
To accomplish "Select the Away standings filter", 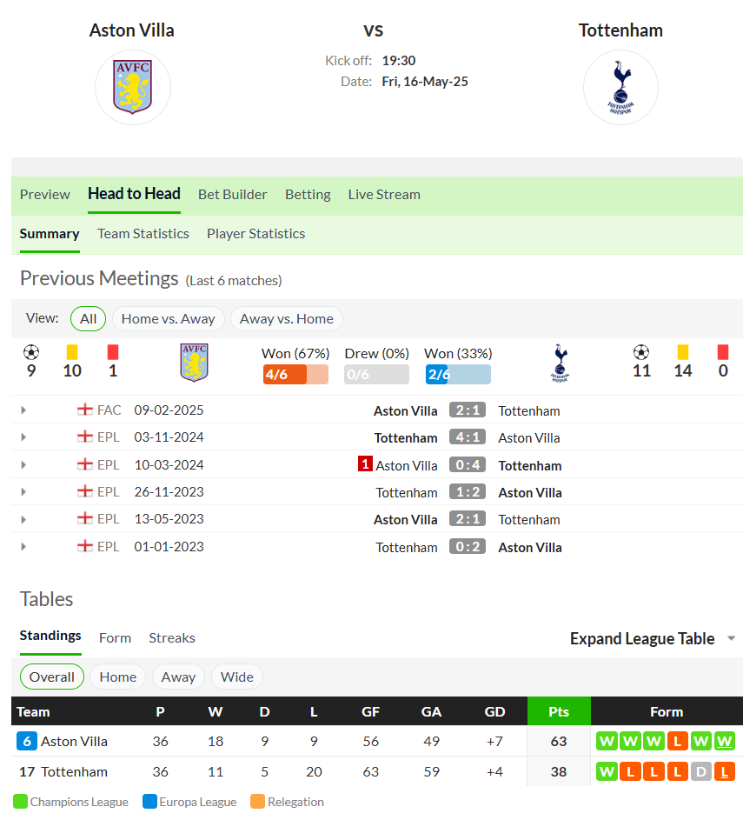I will coord(178,677).
